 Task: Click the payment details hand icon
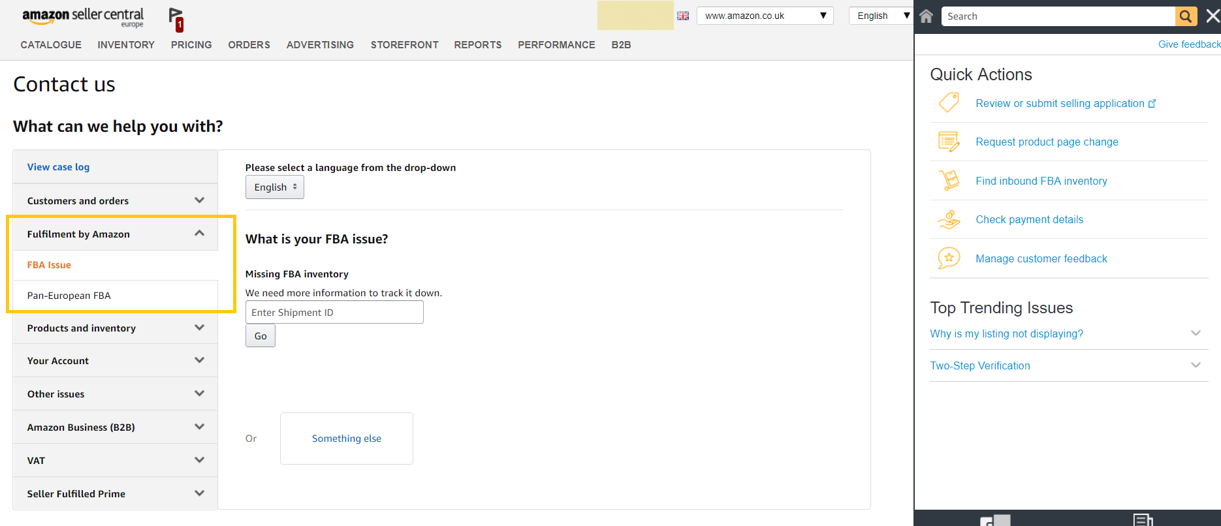[x=949, y=219]
